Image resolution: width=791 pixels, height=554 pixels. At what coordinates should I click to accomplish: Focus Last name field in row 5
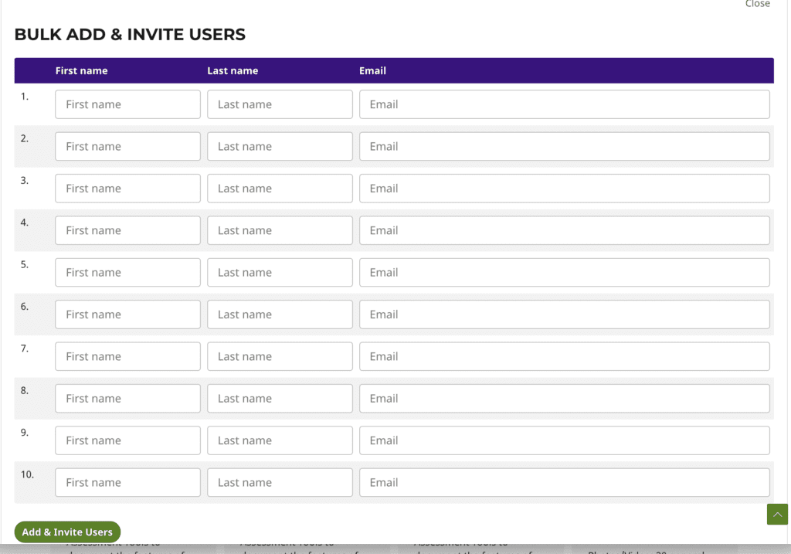[280, 272]
